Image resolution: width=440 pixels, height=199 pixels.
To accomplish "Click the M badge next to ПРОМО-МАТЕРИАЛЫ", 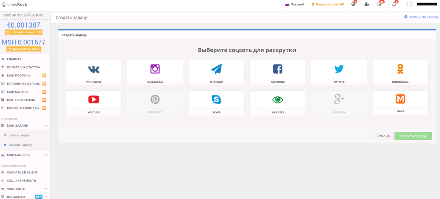I will 44,108.
